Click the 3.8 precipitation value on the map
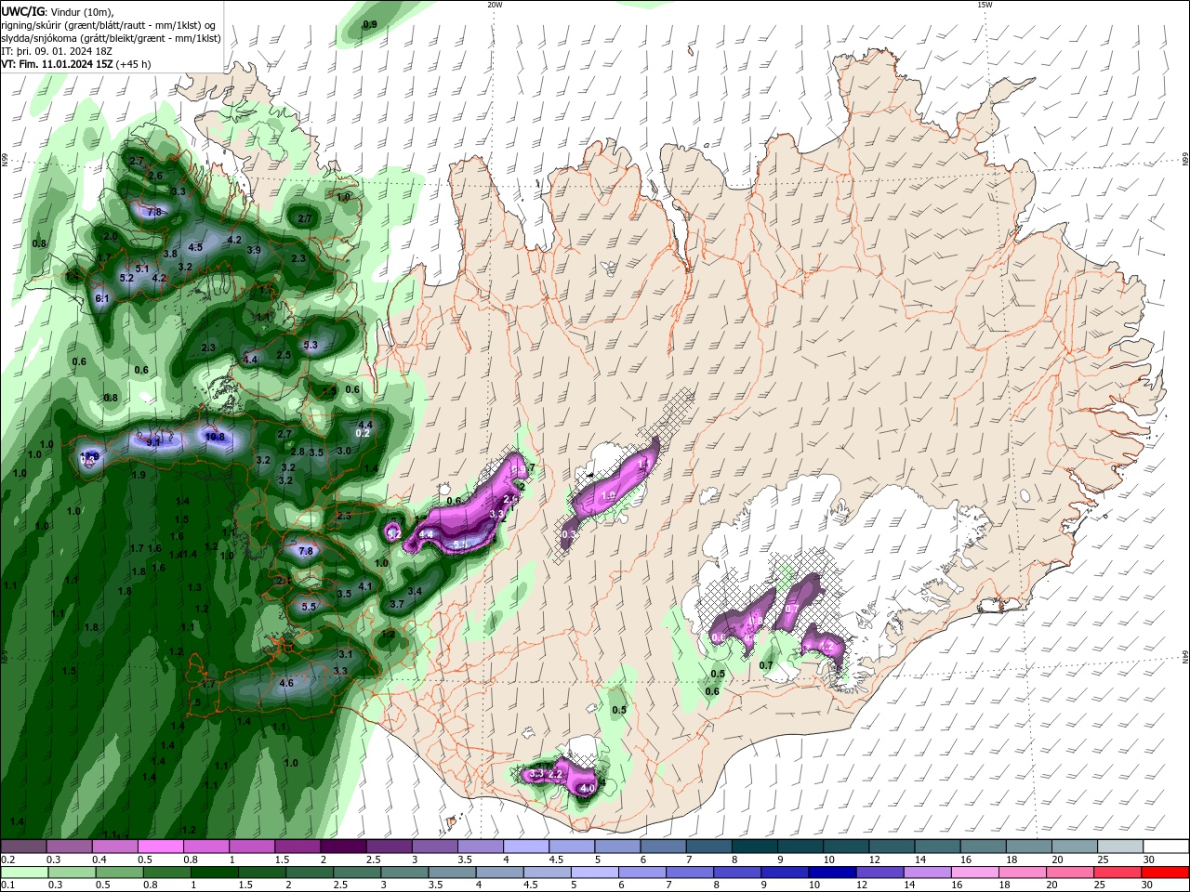This screenshot has width=1190, height=892. point(170,254)
